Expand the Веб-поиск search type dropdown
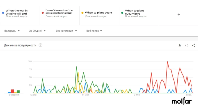Viewport: 198px width, 111px height. coord(94,31)
